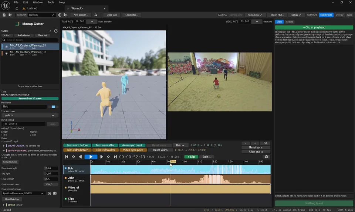Jump to the timeline end
355x212 pixels.
(115, 157)
